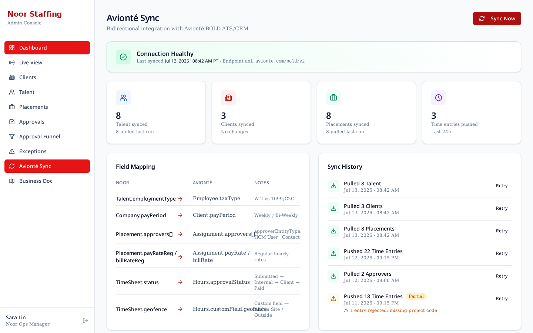Click upload icon for Pushed 18 Time Entries

(x=333, y=299)
